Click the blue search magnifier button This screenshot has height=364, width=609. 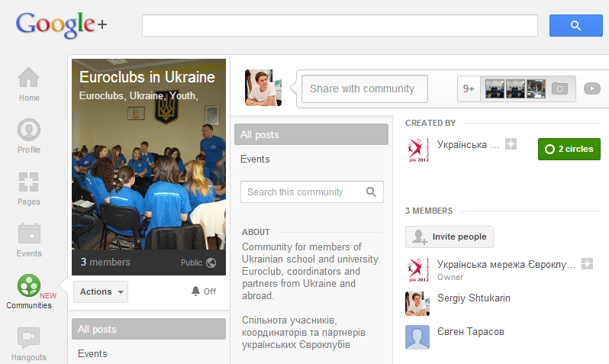tap(575, 26)
